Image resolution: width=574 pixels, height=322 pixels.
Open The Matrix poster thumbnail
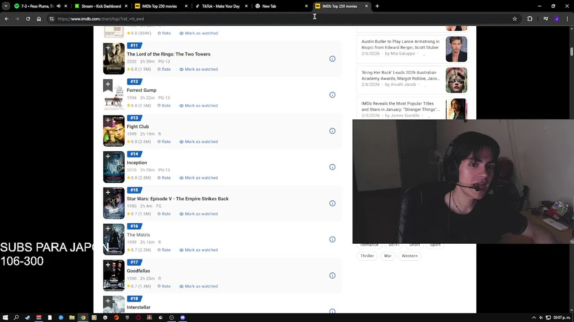coord(114,240)
